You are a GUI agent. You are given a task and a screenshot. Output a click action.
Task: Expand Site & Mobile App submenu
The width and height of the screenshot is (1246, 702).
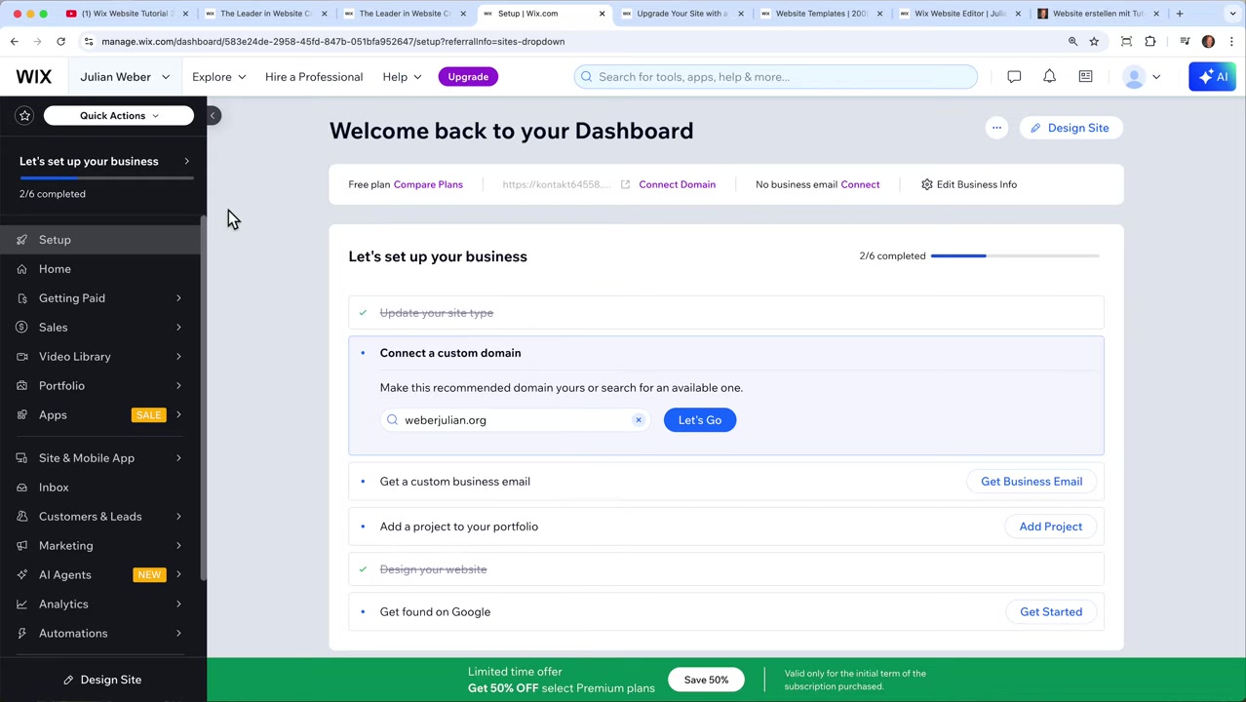point(178,458)
